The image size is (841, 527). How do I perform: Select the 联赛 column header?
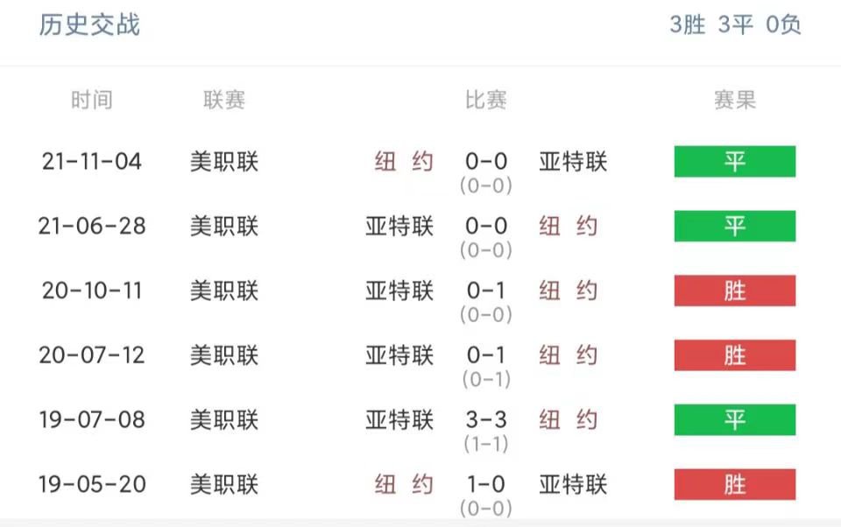coord(224,101)
